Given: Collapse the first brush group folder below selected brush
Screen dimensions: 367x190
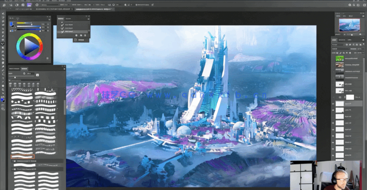Looking at the screenshot, I should 13,161.
